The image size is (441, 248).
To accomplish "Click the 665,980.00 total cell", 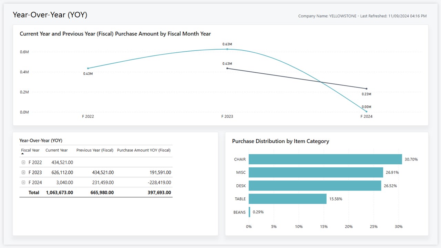I will coord(102,193).
